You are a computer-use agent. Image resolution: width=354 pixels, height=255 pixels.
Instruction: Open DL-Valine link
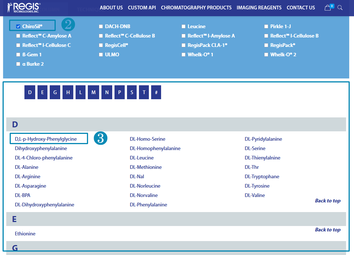[255, 195]
